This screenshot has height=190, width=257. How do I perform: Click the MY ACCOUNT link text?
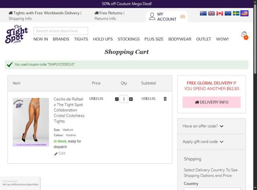click(x=167, y=17)
